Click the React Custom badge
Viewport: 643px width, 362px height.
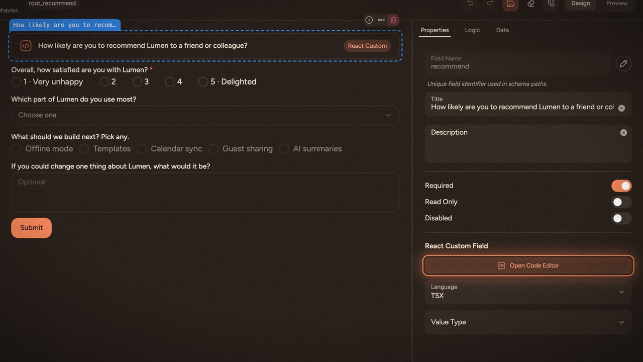click(x=367, y=46)
